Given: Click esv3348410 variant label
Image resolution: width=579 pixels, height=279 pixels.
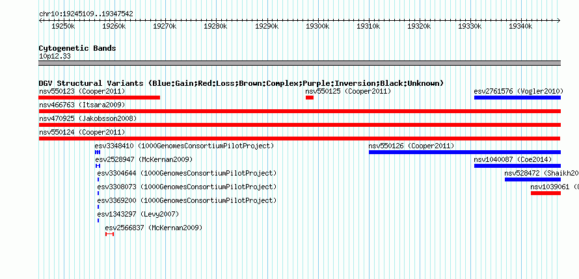Looking at the screenshot, I should pos(185,146).
